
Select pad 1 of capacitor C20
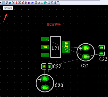coord(45,79)
